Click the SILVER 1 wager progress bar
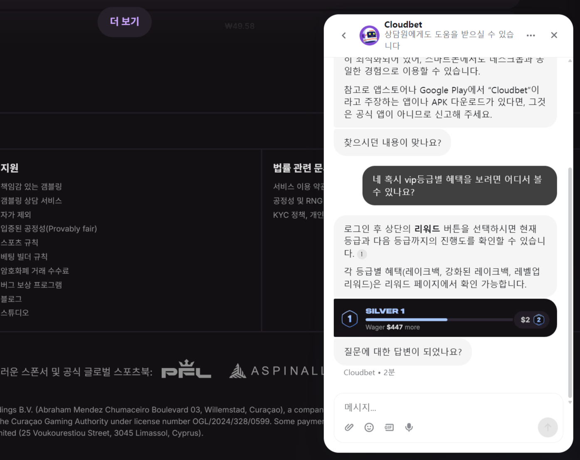The width and height of the screenshot is (580, 460). (439, 320)
